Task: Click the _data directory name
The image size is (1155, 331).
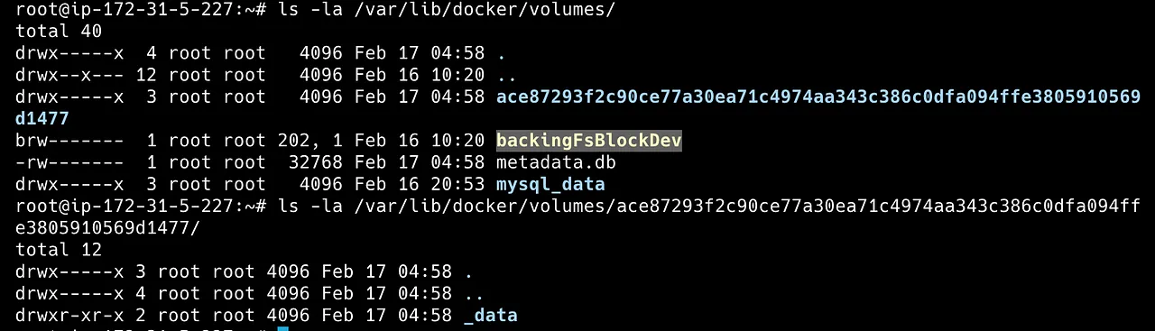Action: (x=490, y=316)
